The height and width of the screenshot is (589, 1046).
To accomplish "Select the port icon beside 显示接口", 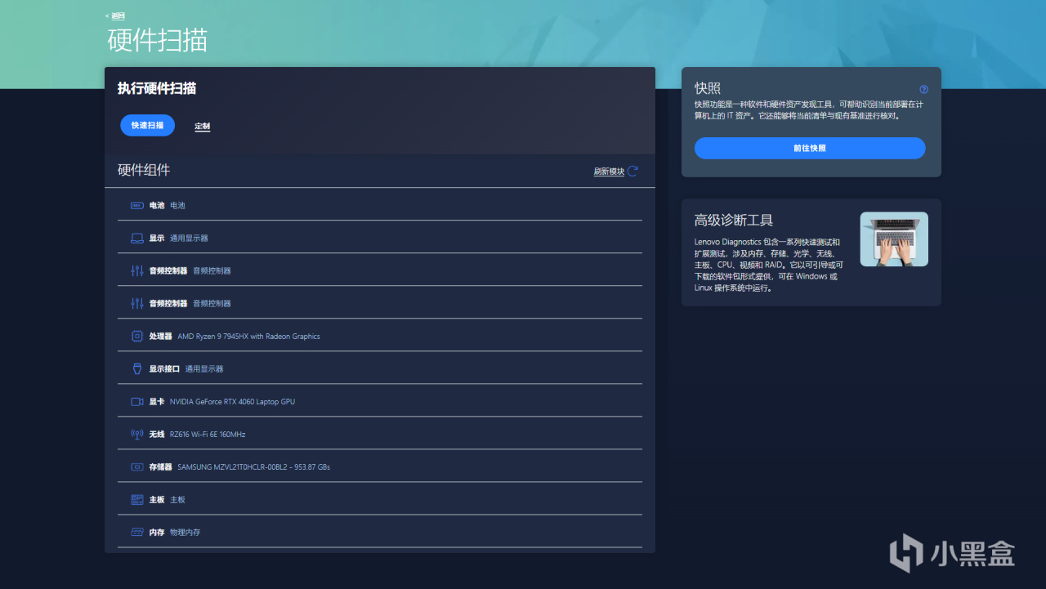I will (137, 368).
